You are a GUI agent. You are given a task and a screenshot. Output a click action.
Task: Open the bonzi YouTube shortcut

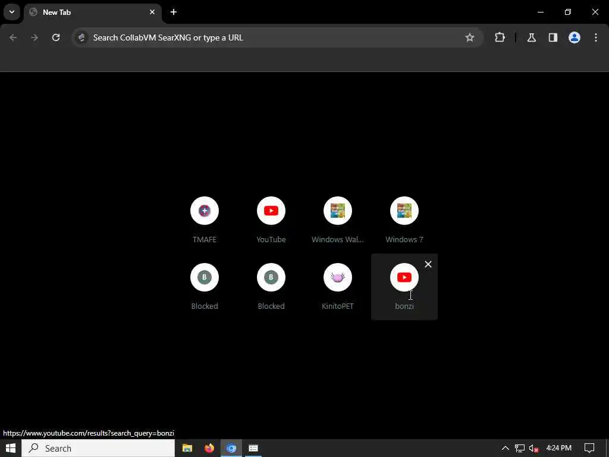coord(404,287)
